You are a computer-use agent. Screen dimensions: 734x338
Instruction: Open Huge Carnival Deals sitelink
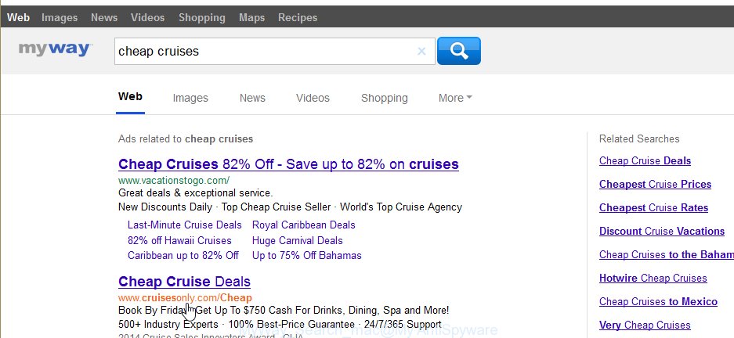point(297,241)
